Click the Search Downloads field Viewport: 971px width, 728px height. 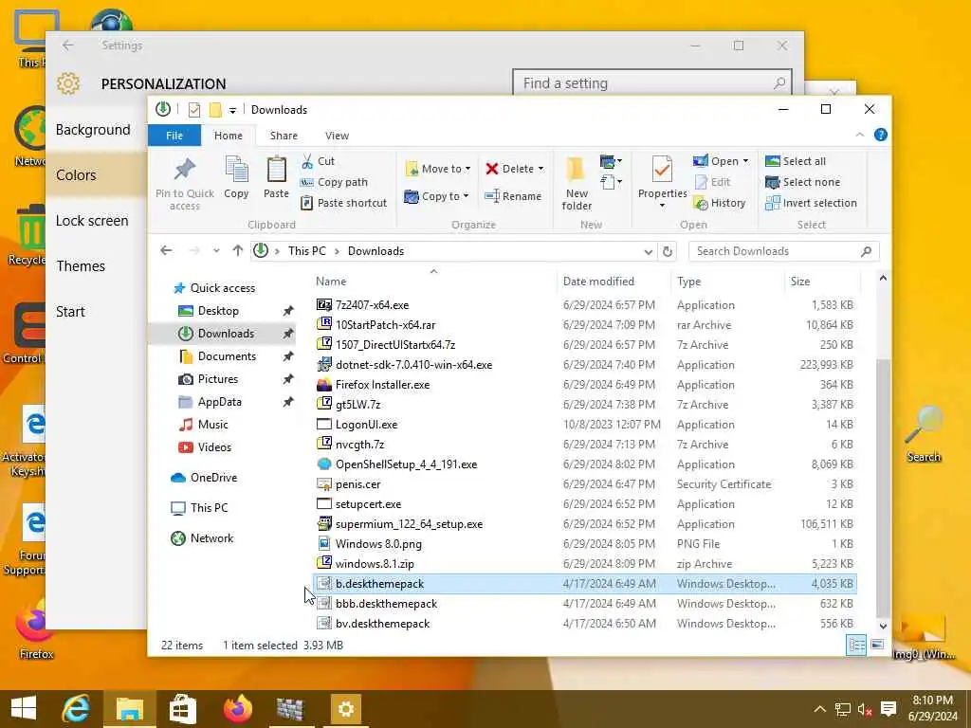(x=784, y=251)
